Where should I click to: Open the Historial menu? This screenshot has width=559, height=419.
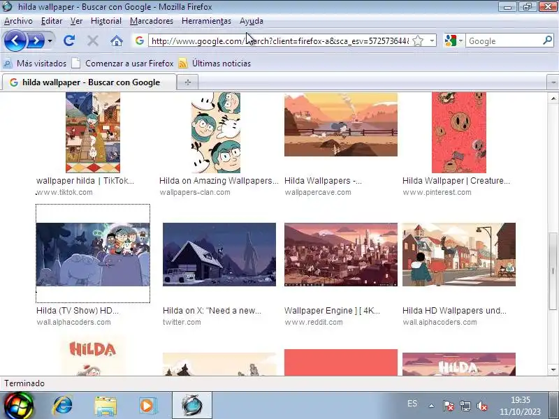(106, 21)
